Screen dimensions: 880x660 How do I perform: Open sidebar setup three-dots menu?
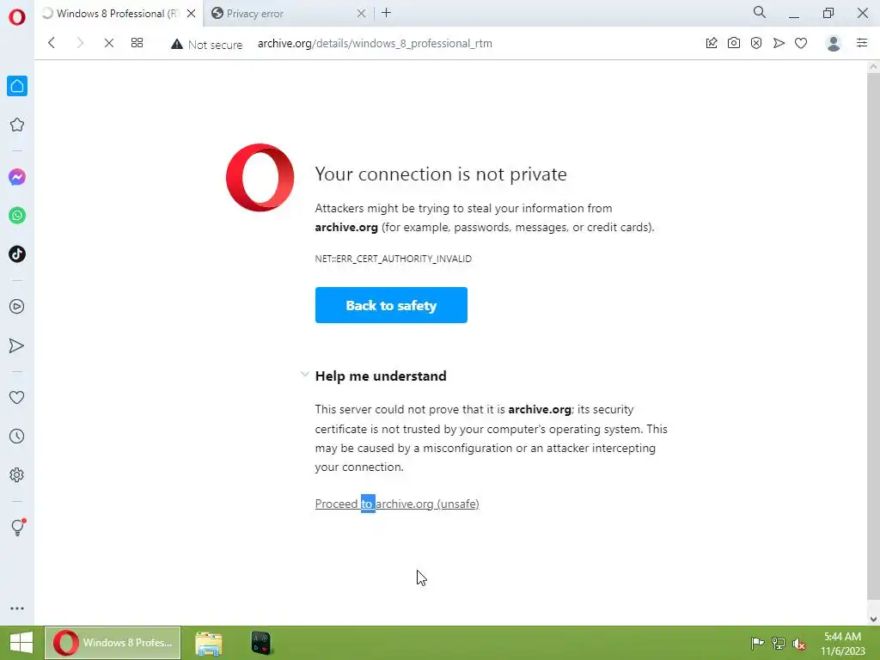(x=17, y=608)
